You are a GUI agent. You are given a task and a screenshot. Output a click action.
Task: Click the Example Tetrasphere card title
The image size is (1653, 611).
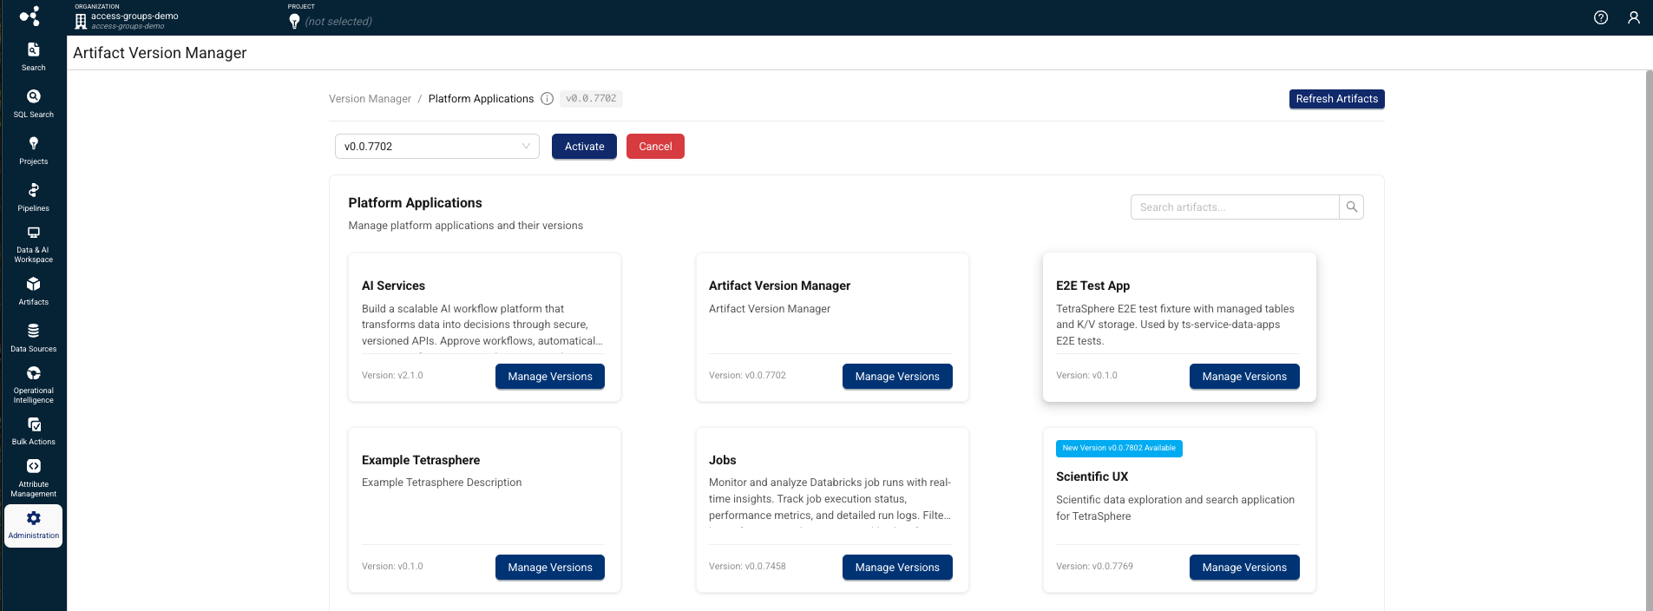pos(421,460)
